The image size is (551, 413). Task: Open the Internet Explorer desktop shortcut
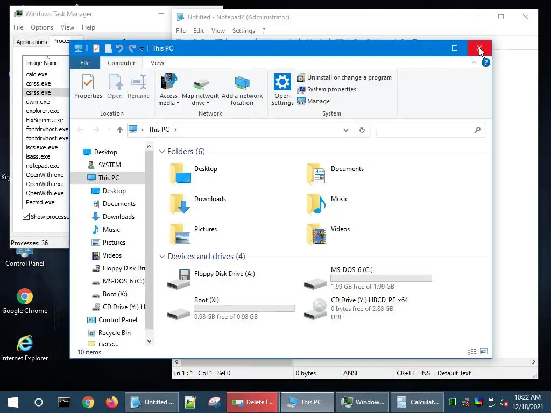point(25,348)
